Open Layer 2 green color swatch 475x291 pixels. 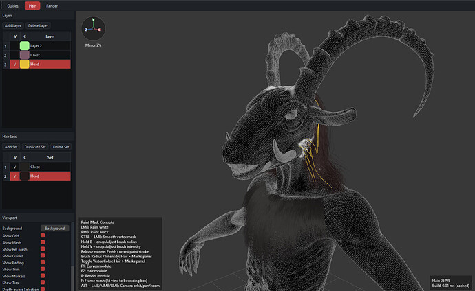(25, 46)
